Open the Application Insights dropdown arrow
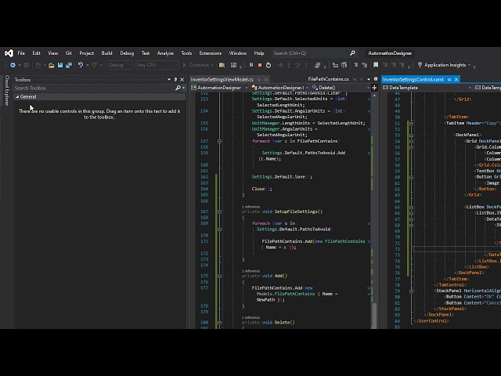 (470, 65)
